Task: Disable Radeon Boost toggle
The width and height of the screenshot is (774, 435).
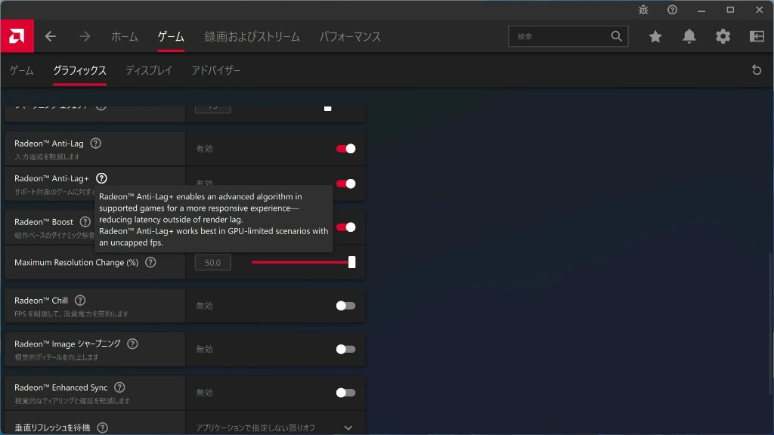Action: (x=345, y=227)
